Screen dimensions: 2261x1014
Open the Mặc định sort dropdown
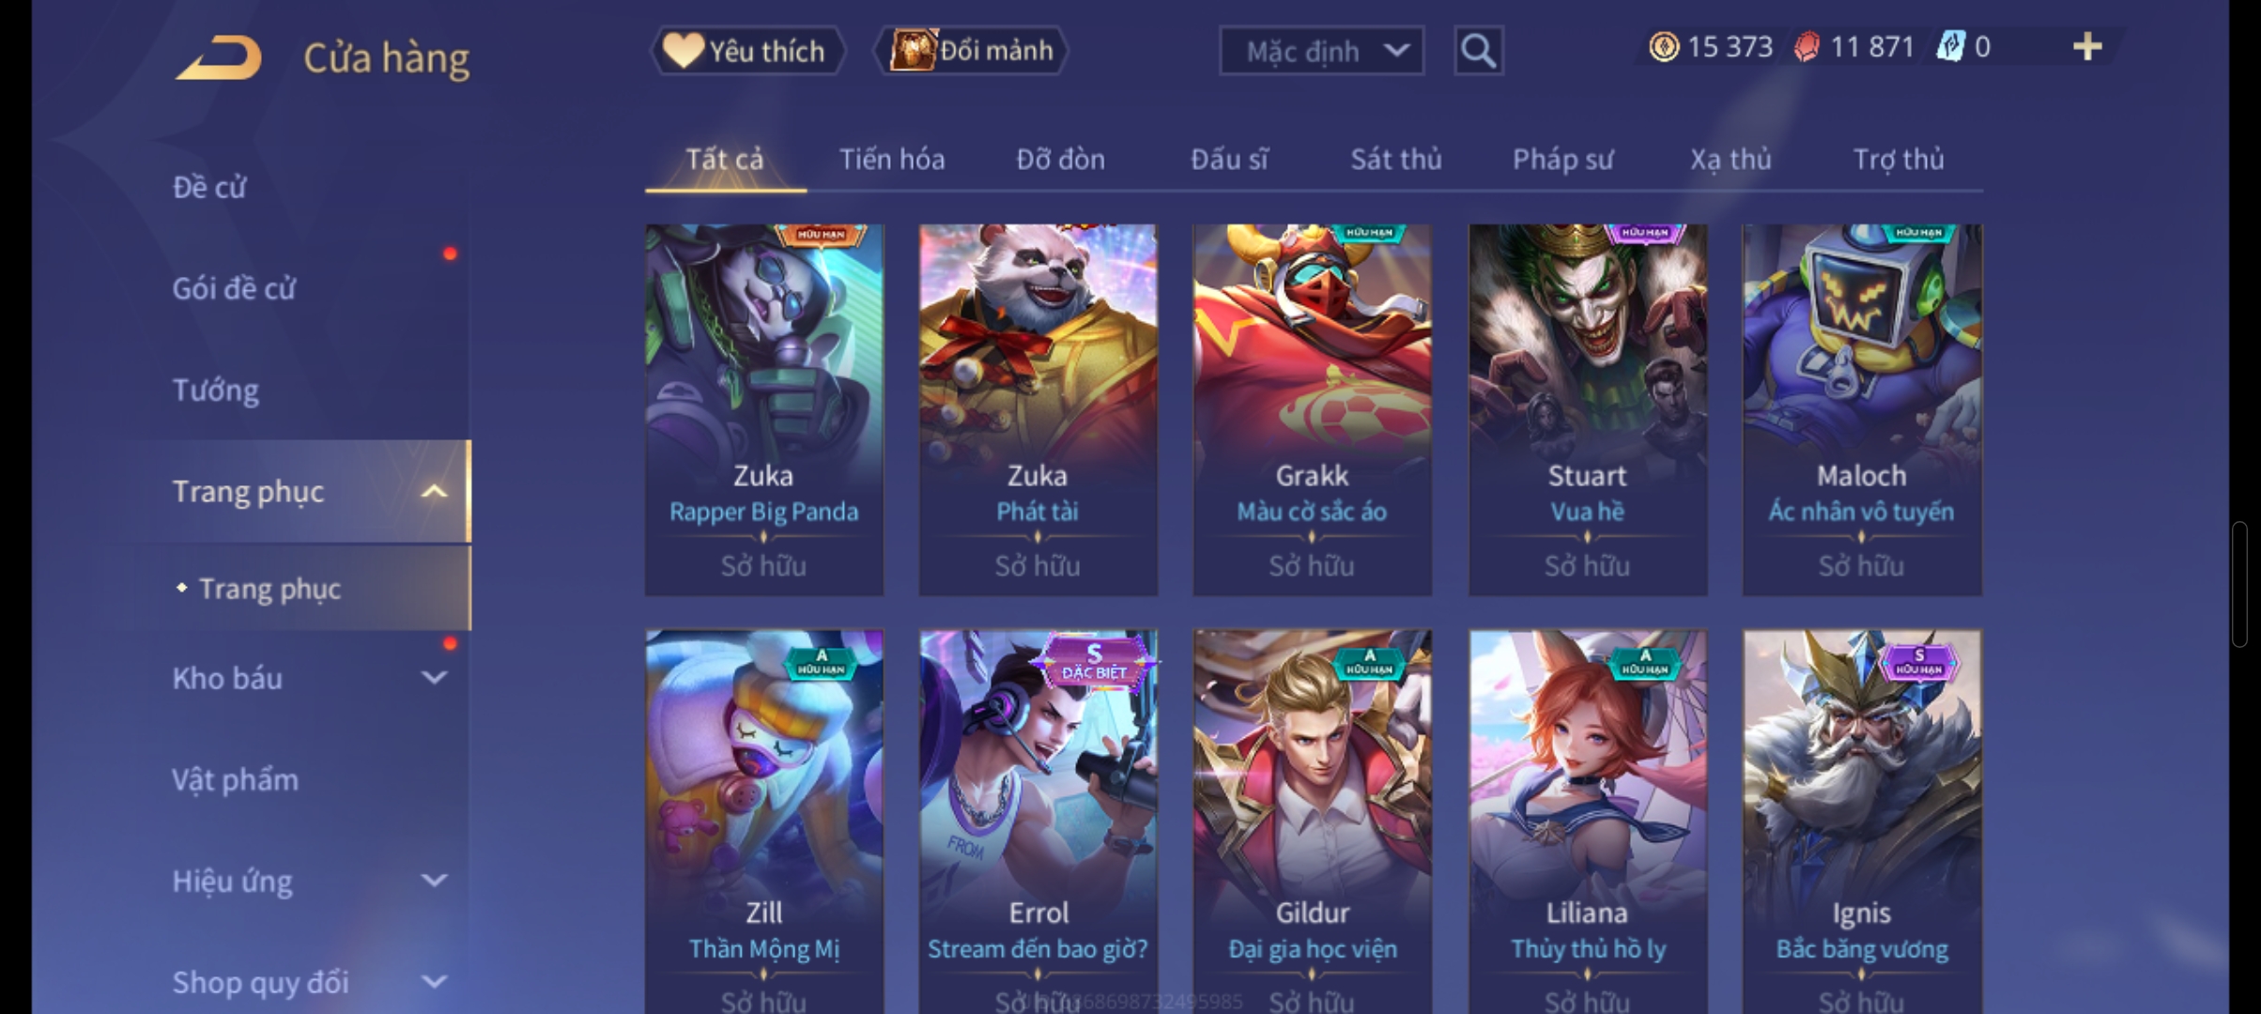point(1321,51)
